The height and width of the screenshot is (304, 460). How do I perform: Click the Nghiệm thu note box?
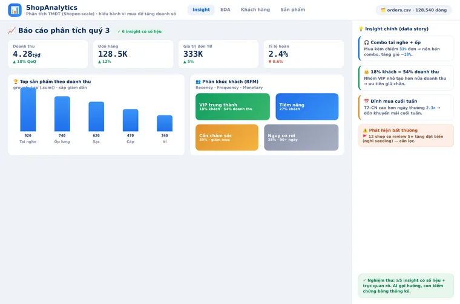pos(406,285)
